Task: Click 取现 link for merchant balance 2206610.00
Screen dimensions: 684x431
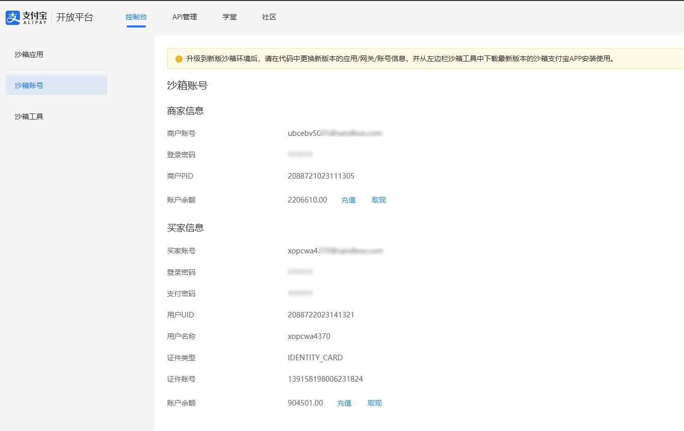Action: pyautogui.click(x=379, y=200)
